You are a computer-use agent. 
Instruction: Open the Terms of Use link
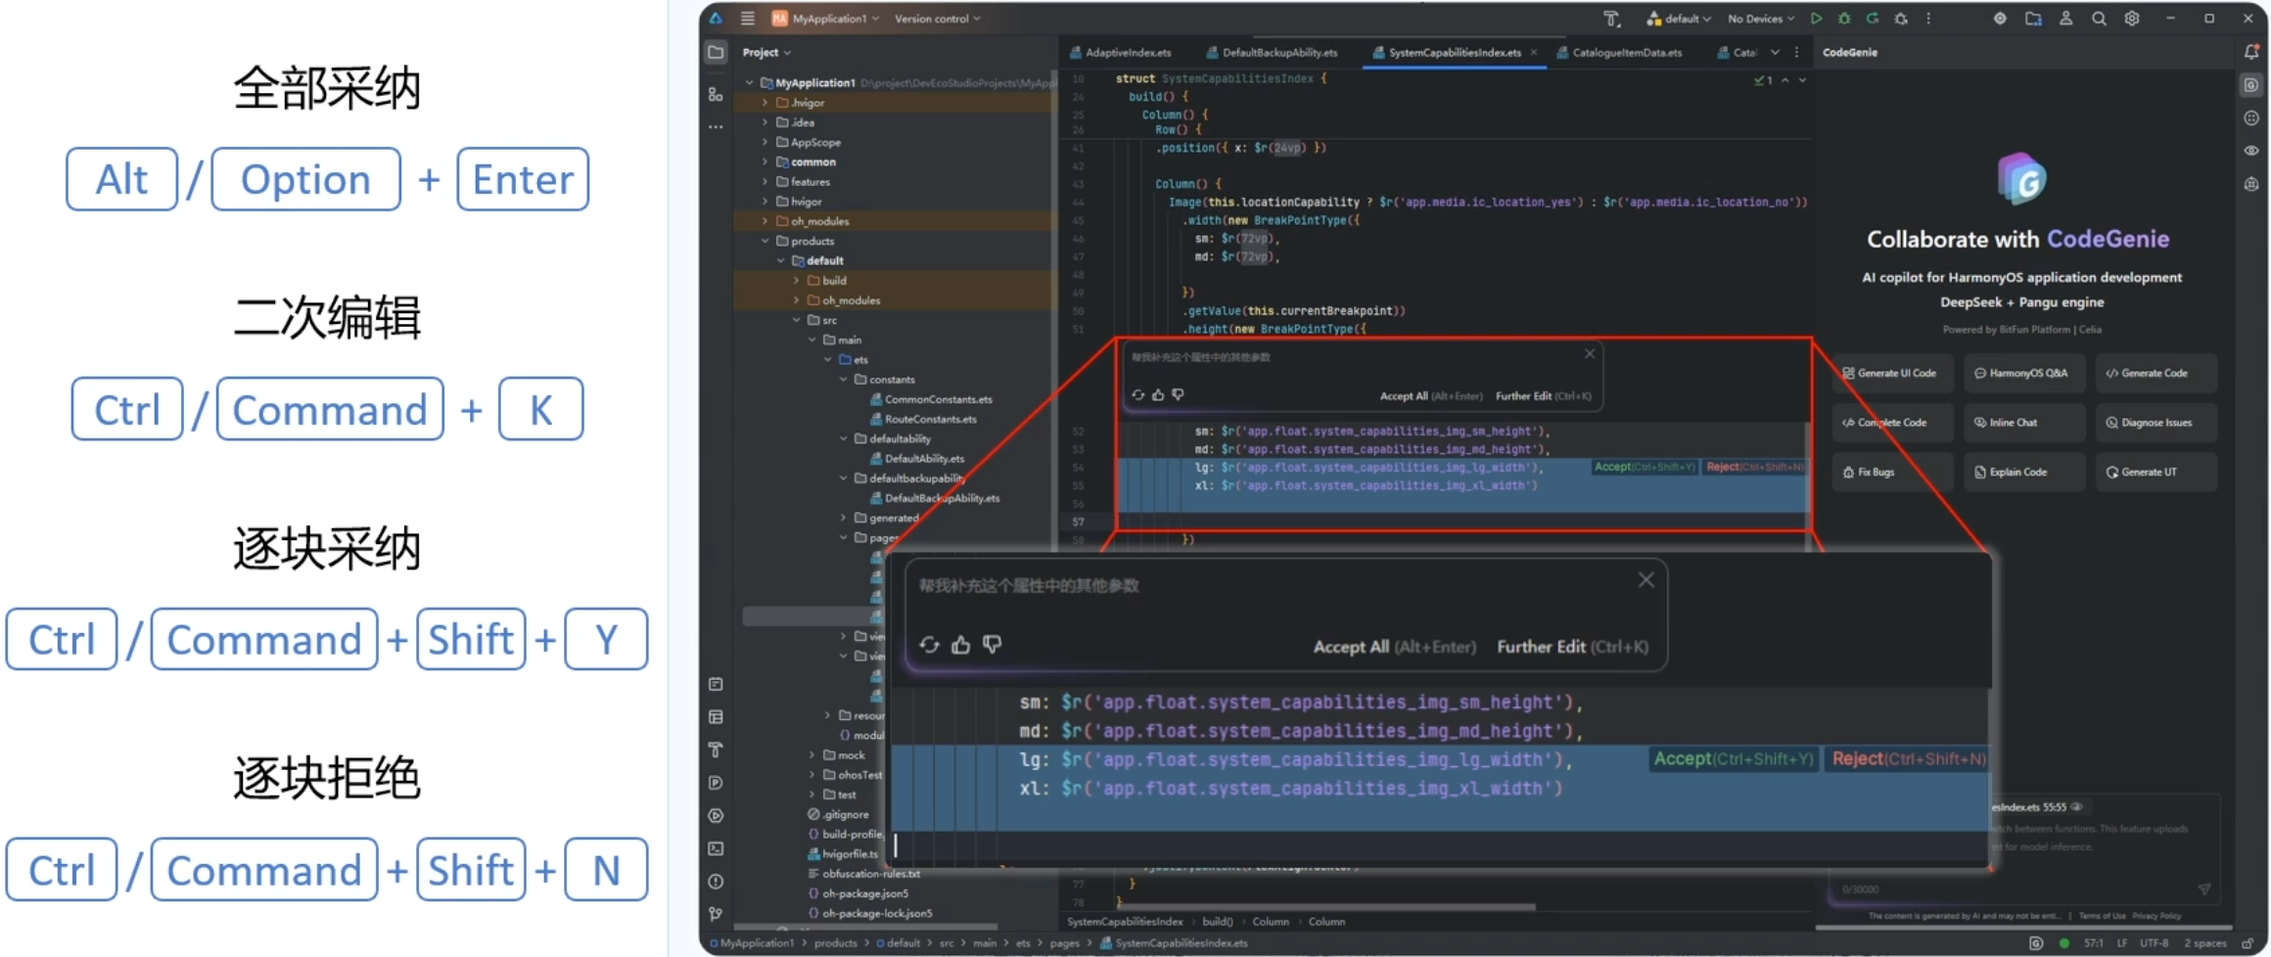click(2102, 917)
